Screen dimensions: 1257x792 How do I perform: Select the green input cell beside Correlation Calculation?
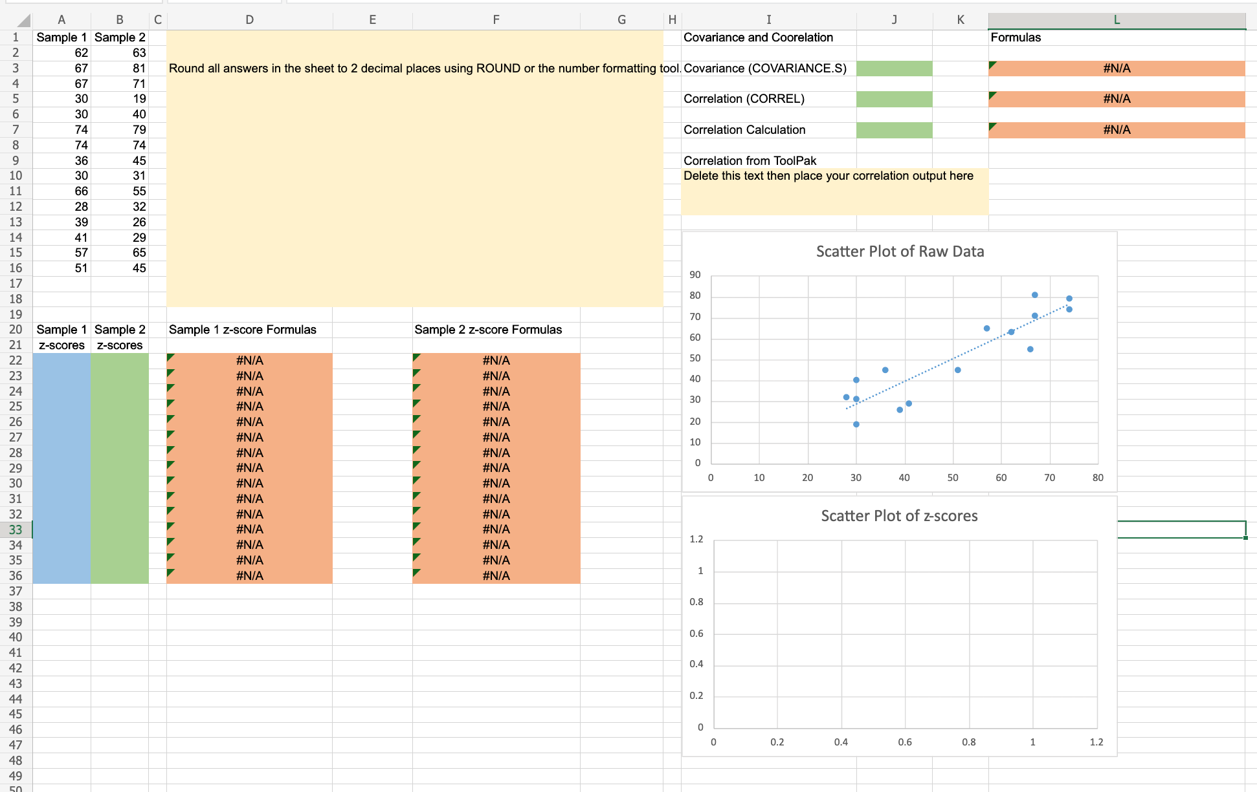tap(895, 130)
